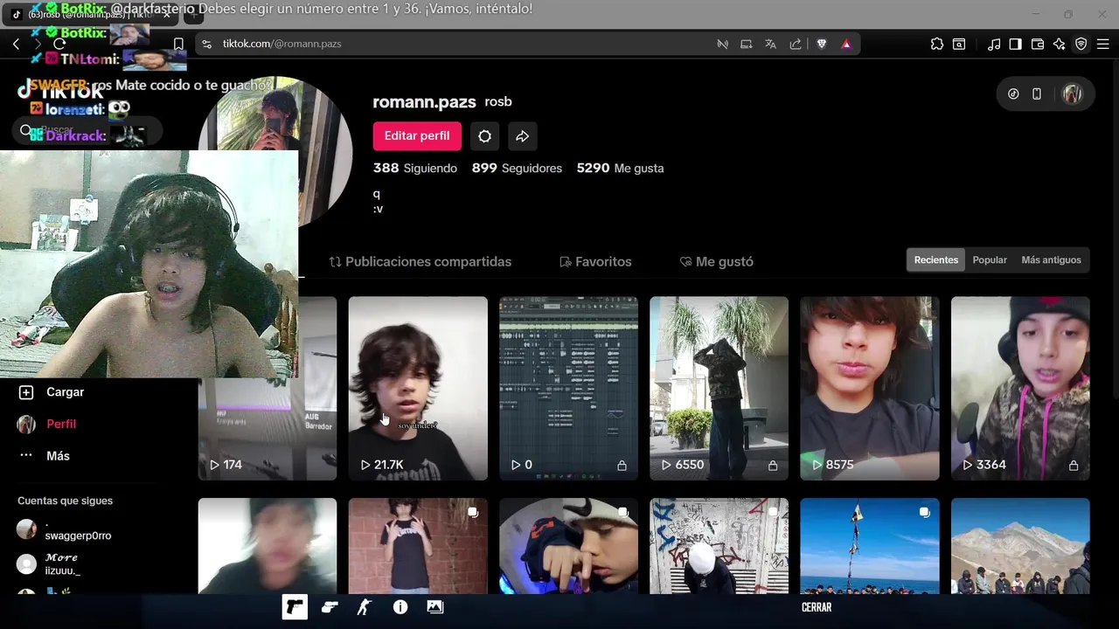1119x629 pixels.
Task: Open followed account swaggerp0rro
Action: click(x=66, y=529)
